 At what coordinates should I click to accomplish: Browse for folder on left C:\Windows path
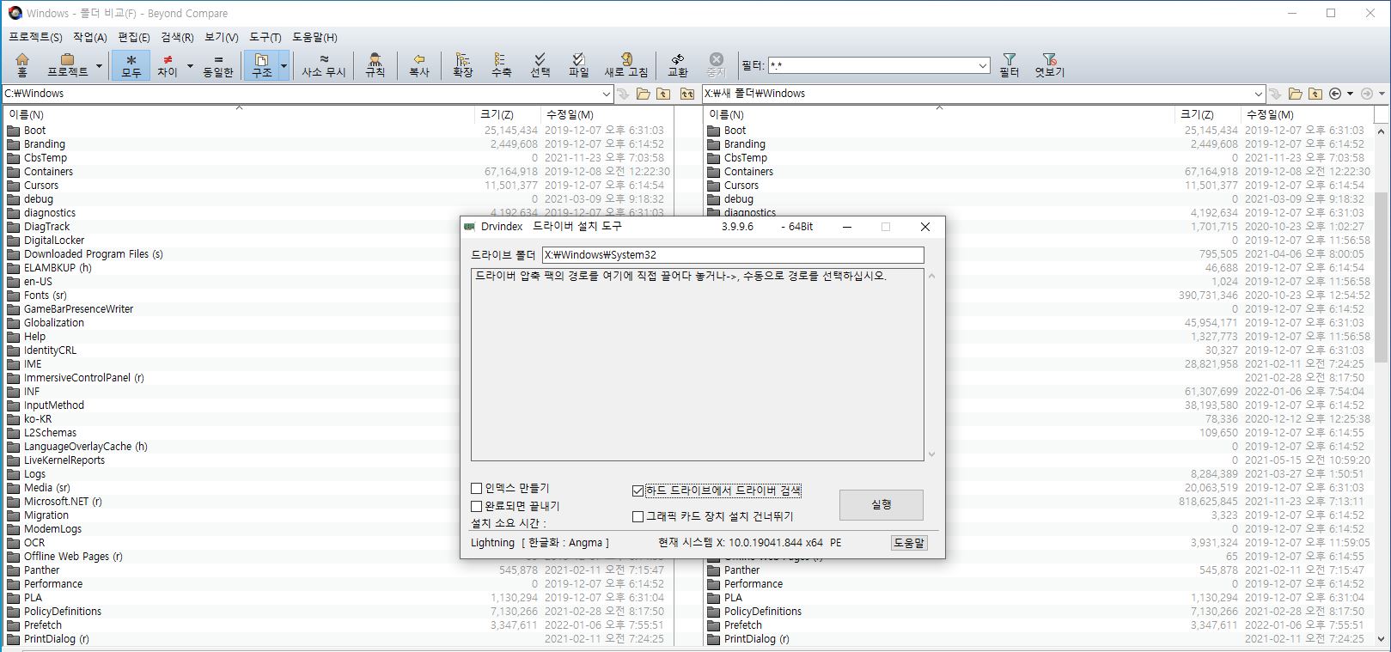coord(643,94)
